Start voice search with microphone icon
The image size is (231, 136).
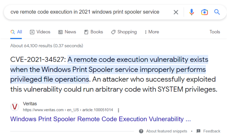click(x=192, y=12)
